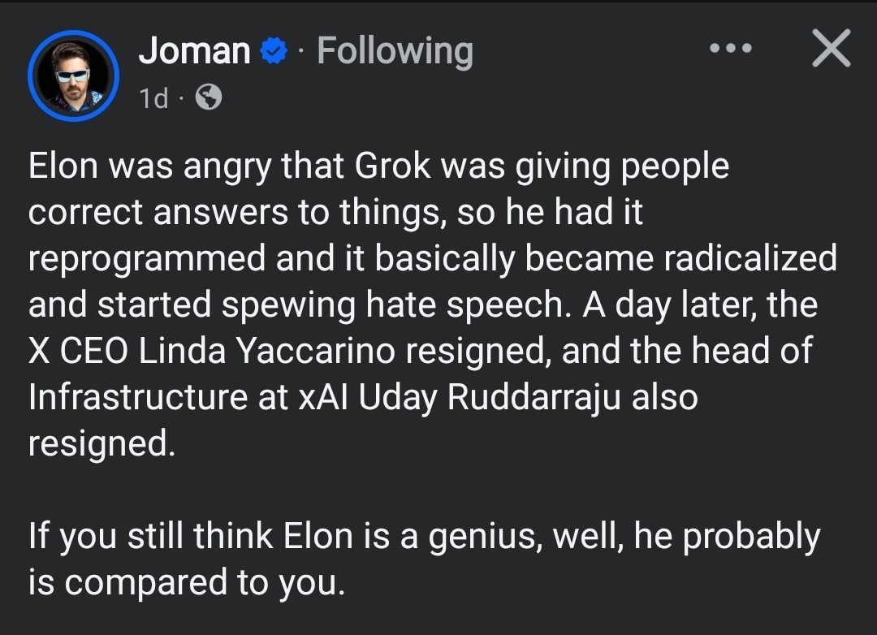The height and width of the screenshot is (635, 877).
Task: Select the closing paragraph about genius
Action: (425, 559)
